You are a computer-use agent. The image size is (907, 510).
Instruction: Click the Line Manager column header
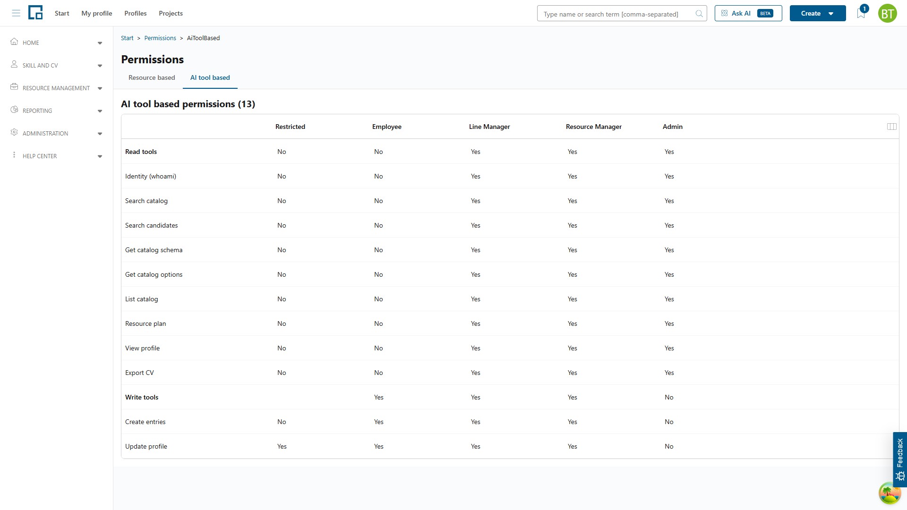[489, 127]
